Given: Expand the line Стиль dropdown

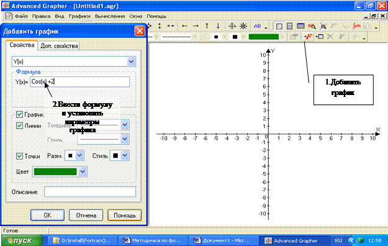Looking at the screenshot, I should (125, 139).
